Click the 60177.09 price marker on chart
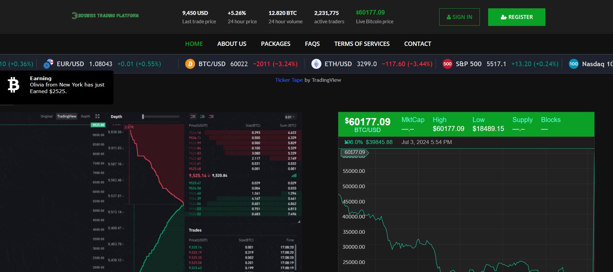Screen dimensions: 613x272 pyautogui.click(x=355, y=153)
